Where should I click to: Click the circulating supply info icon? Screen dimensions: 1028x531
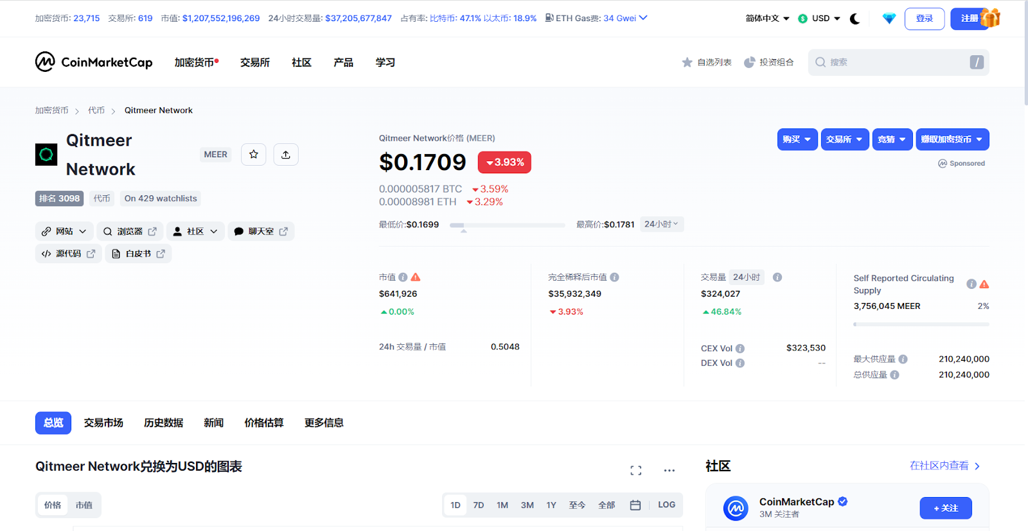pos(971,284)
